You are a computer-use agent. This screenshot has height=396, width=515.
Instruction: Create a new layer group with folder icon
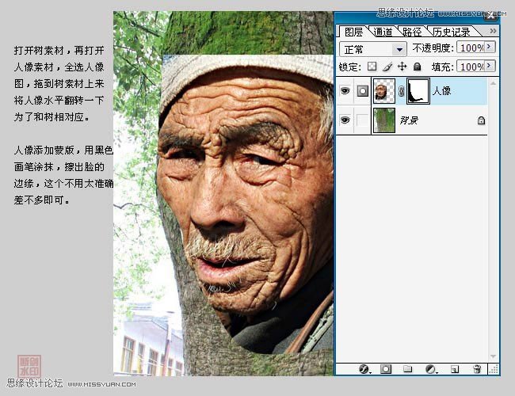tap(408, 369)
